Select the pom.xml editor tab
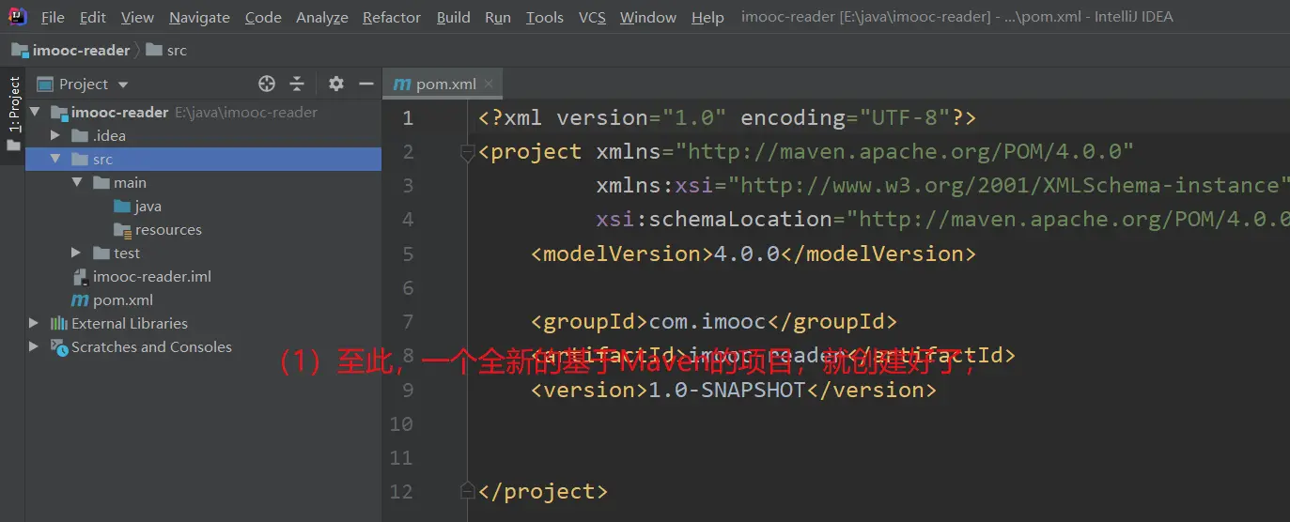 (442, 84)
